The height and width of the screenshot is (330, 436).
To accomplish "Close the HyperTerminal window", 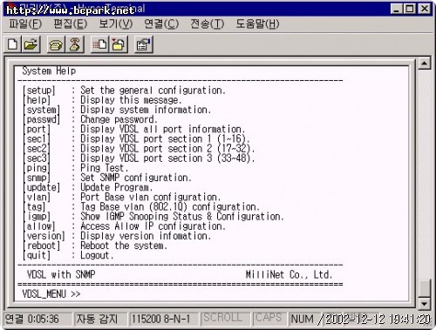I will (x=425, y=9).
